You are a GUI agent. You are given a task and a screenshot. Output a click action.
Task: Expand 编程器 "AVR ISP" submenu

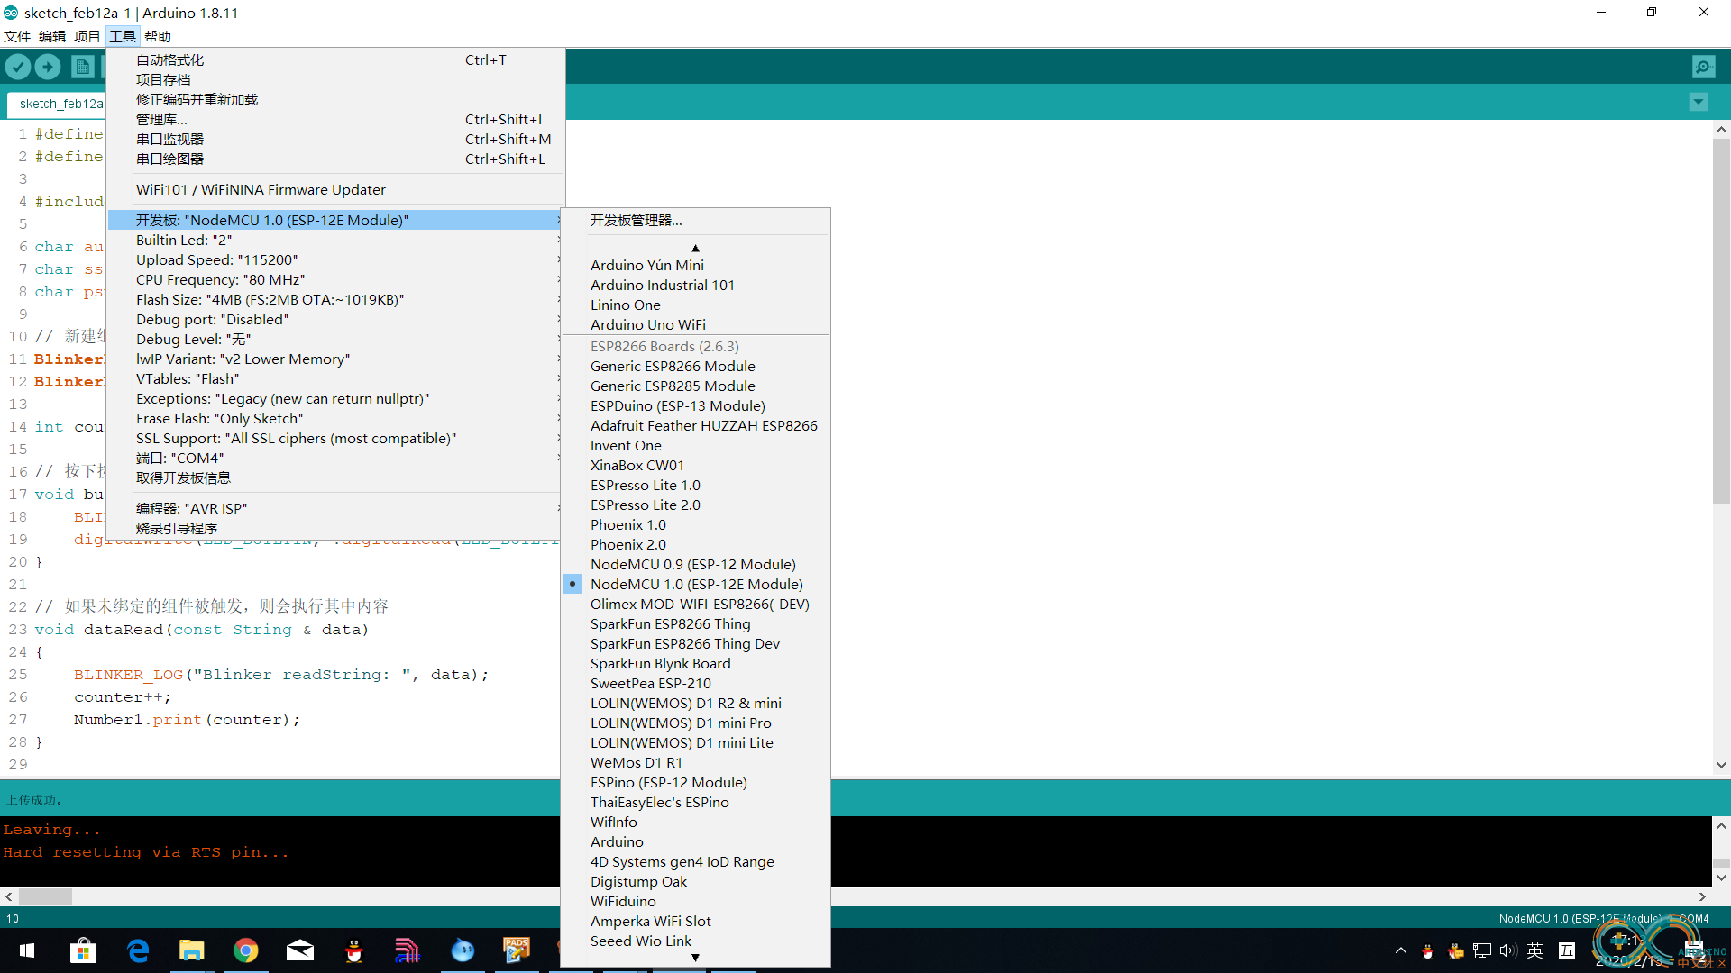335,508
